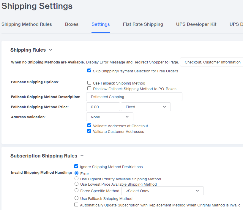Uncheck Validate Addresses at Checkout
Viewport: 243px width, 210px height.
coord(89,125)
